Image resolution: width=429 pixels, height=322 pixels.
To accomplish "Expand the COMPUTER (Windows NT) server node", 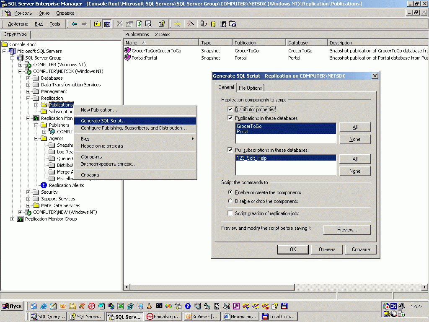I will [x=20, y=65].
